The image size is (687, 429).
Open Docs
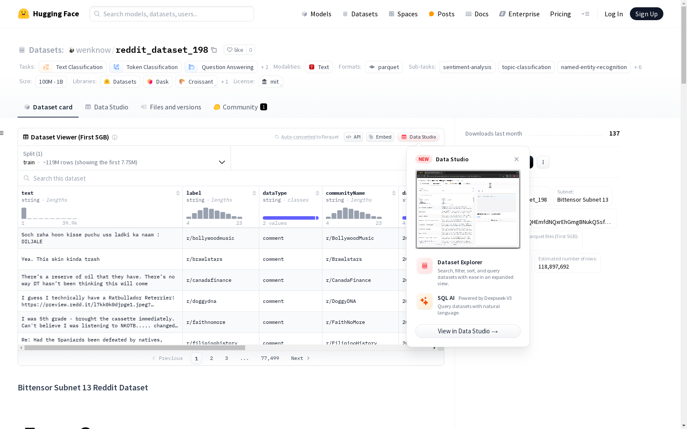coord(477,14)
